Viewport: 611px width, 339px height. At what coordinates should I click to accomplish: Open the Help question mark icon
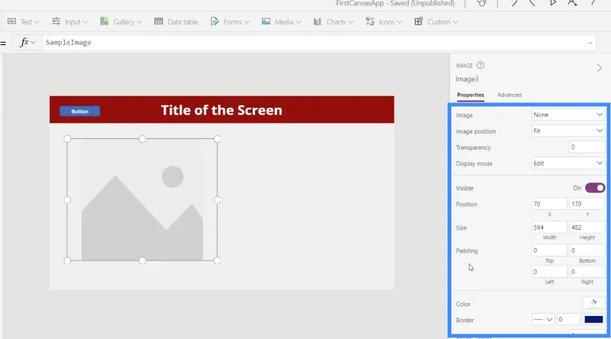593,3
